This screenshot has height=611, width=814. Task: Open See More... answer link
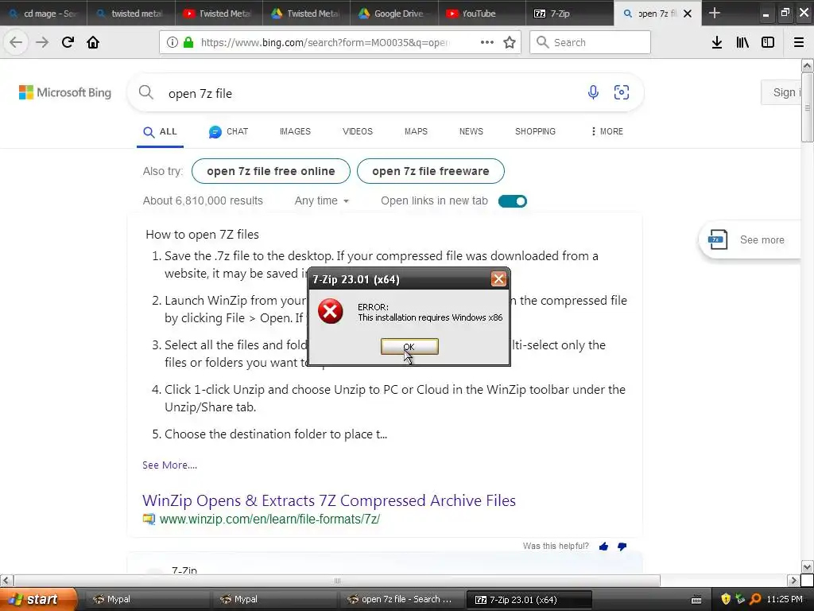pyautogui.click(x=170, y=465)
